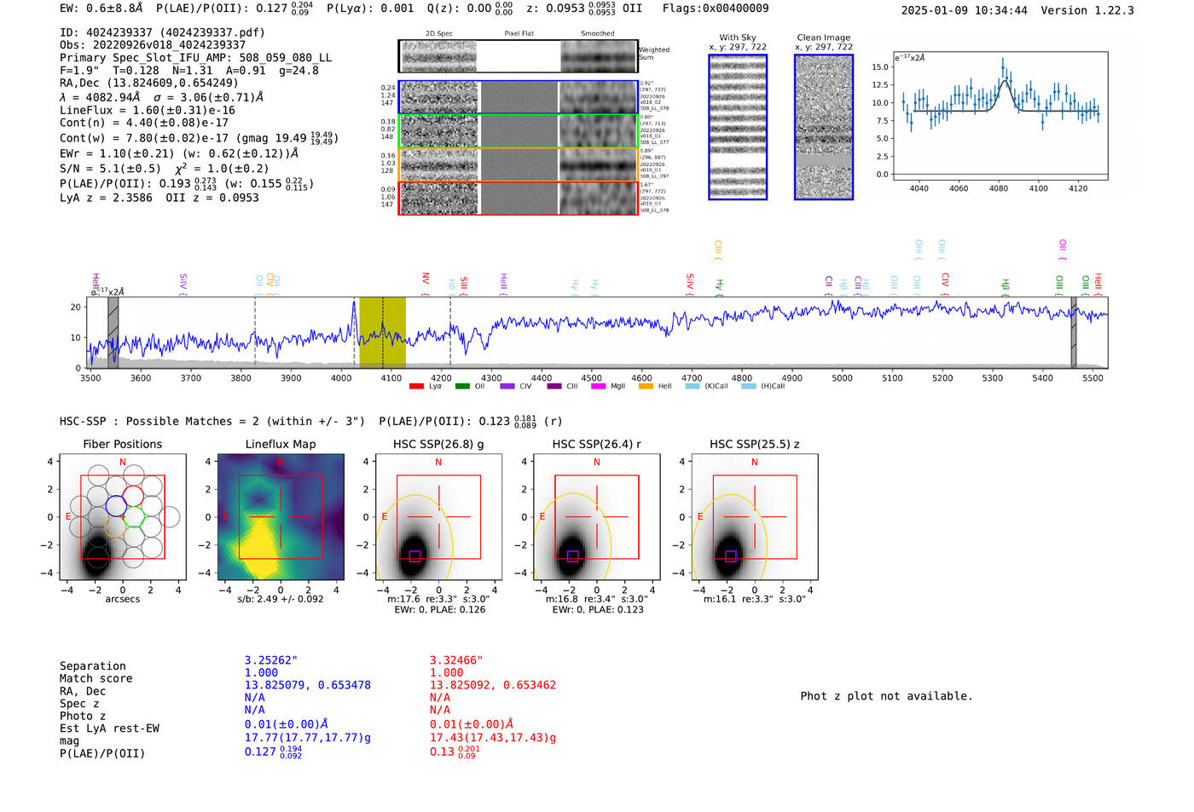The width and height of the screenshot is (1194, 812).
Task: Click the Obs: 20220926v018_4024239337 line
Action: pos(153,45)
